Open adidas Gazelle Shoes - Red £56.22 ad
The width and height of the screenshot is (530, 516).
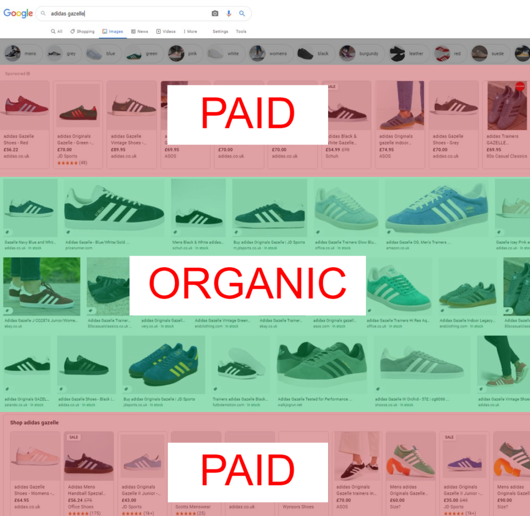pos(25,124)
